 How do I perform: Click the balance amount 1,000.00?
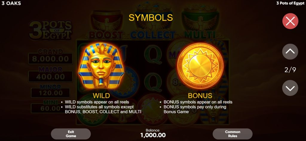pos(153,135)
